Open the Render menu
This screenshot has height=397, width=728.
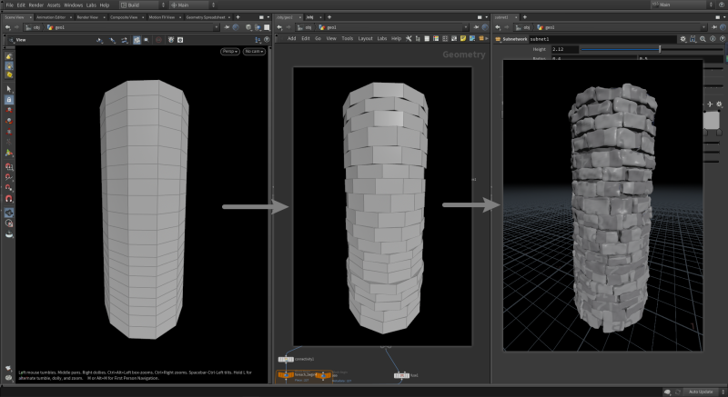tap(35, 5)
